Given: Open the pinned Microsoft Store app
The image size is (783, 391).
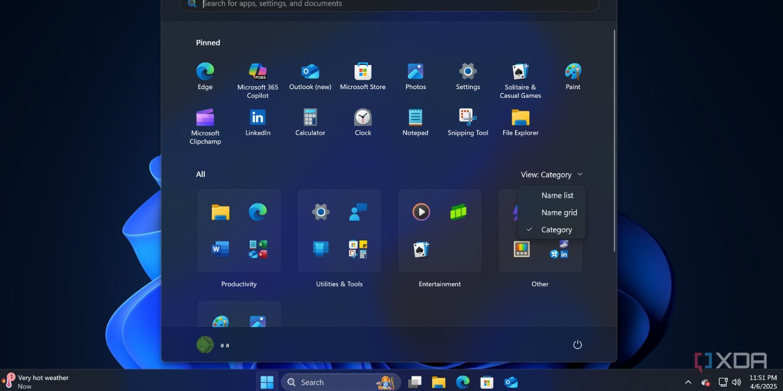Looking at the screenshot, I should tap(363, 77).
